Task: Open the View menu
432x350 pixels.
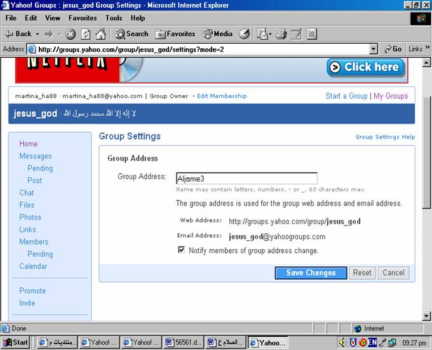Action: click(52, 18)
